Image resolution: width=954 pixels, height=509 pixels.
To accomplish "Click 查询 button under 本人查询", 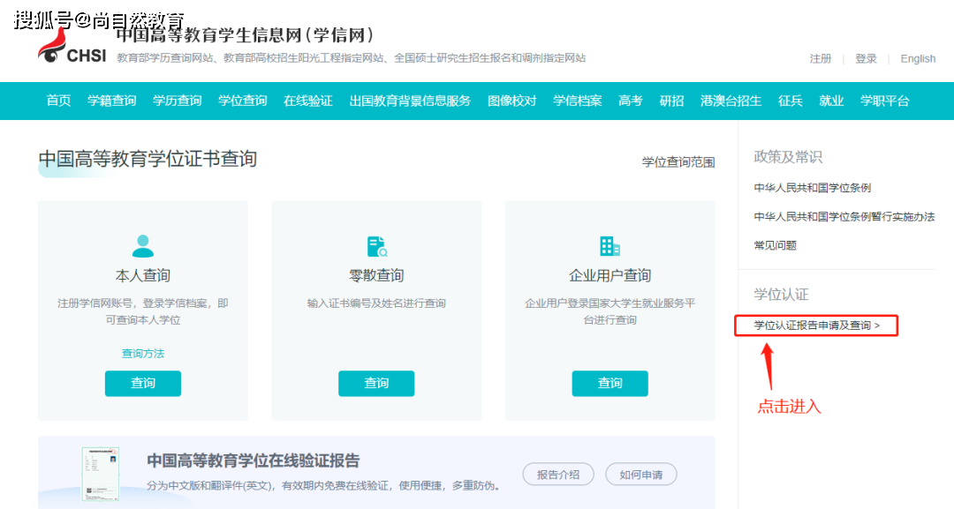I will coord(142,383).
